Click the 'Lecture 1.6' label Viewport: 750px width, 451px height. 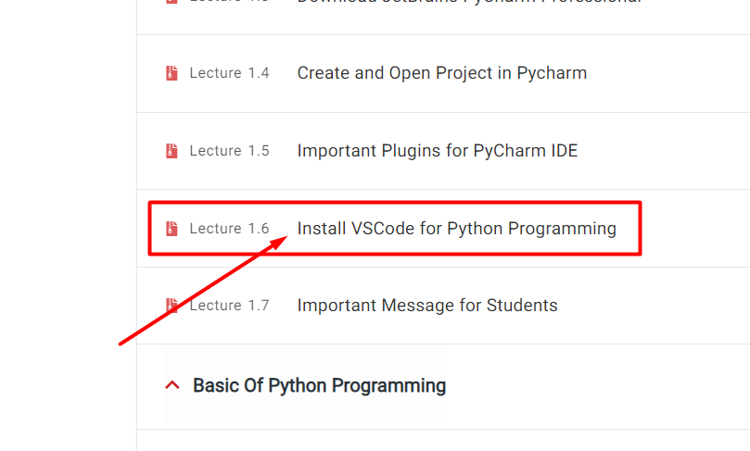230,229
